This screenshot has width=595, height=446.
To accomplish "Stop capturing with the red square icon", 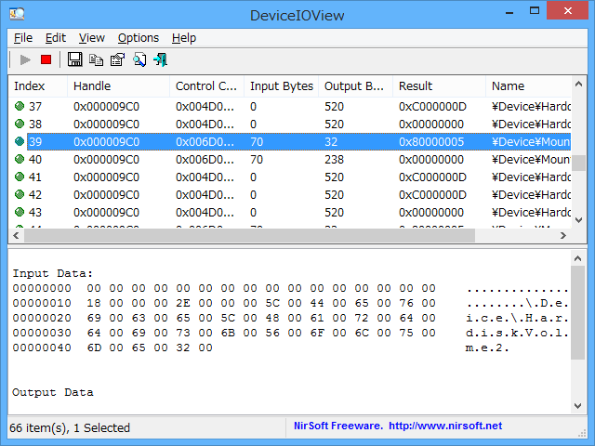I will point(46,59).
